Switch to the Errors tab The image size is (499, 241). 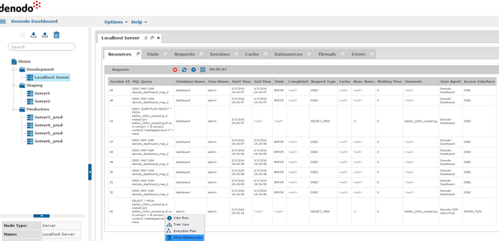(x=358, y=54)
